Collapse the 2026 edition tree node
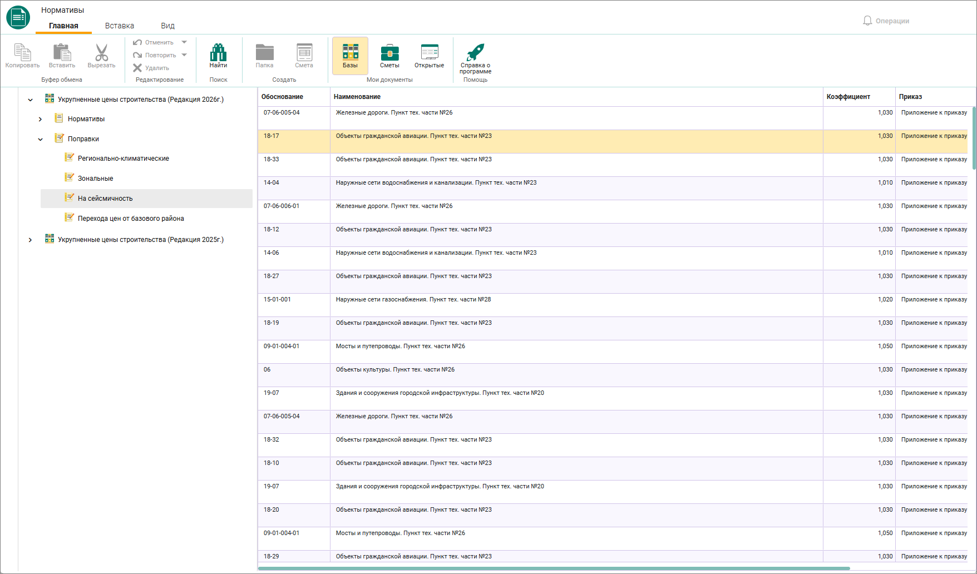The width and height of the screenshot is (977, 574). pos(31,100)
